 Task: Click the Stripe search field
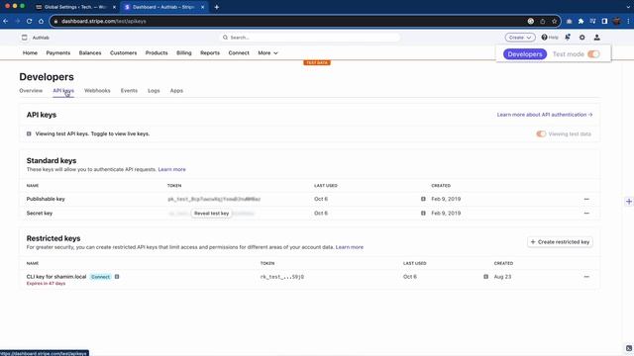click(x=309, y=38)
